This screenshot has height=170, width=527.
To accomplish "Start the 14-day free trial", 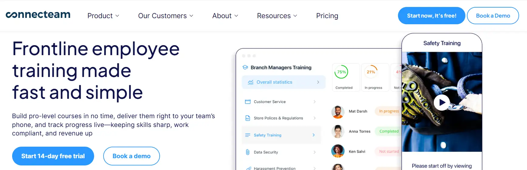I will click(53, 156).
